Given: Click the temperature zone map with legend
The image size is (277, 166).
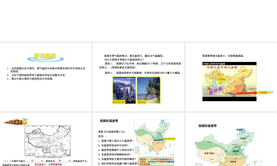Looking at the screenshot, I should click(x=154, y=138).
